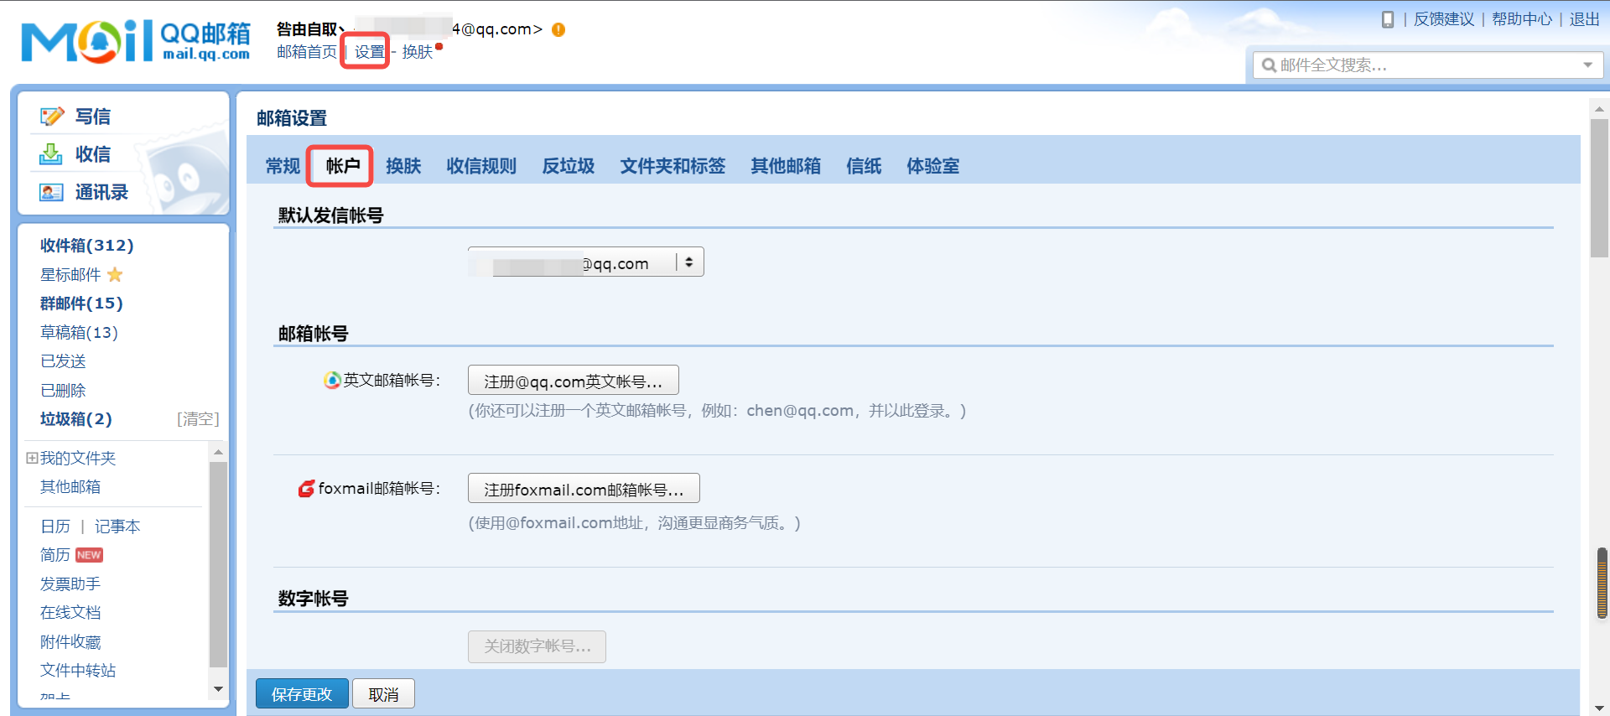Open 群邮件(15) folder

click(82, 303)
